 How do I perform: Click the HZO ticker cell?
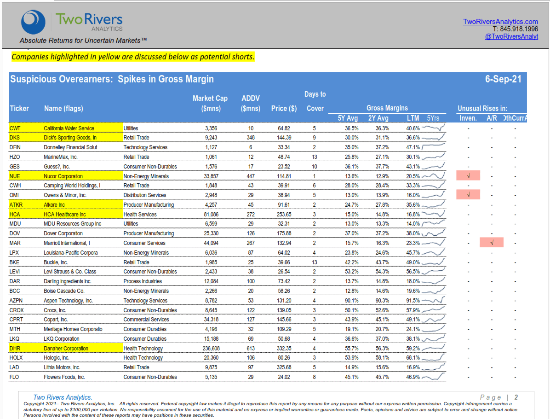(15, 157)
